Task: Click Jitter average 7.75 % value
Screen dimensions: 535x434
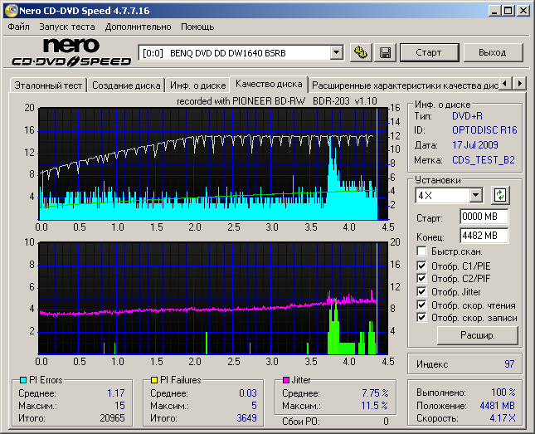Action: click(375, 393)
